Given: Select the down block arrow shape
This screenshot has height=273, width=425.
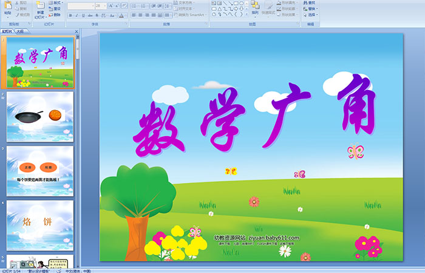Looking at the screenshot, I should (241, 9).
